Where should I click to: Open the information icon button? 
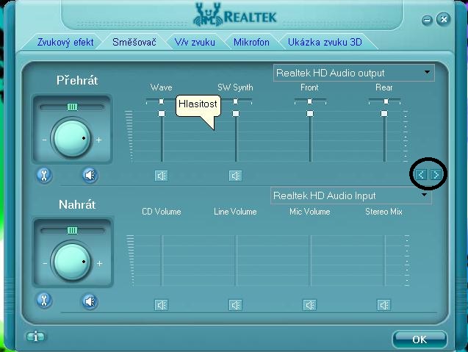[35, 337]
